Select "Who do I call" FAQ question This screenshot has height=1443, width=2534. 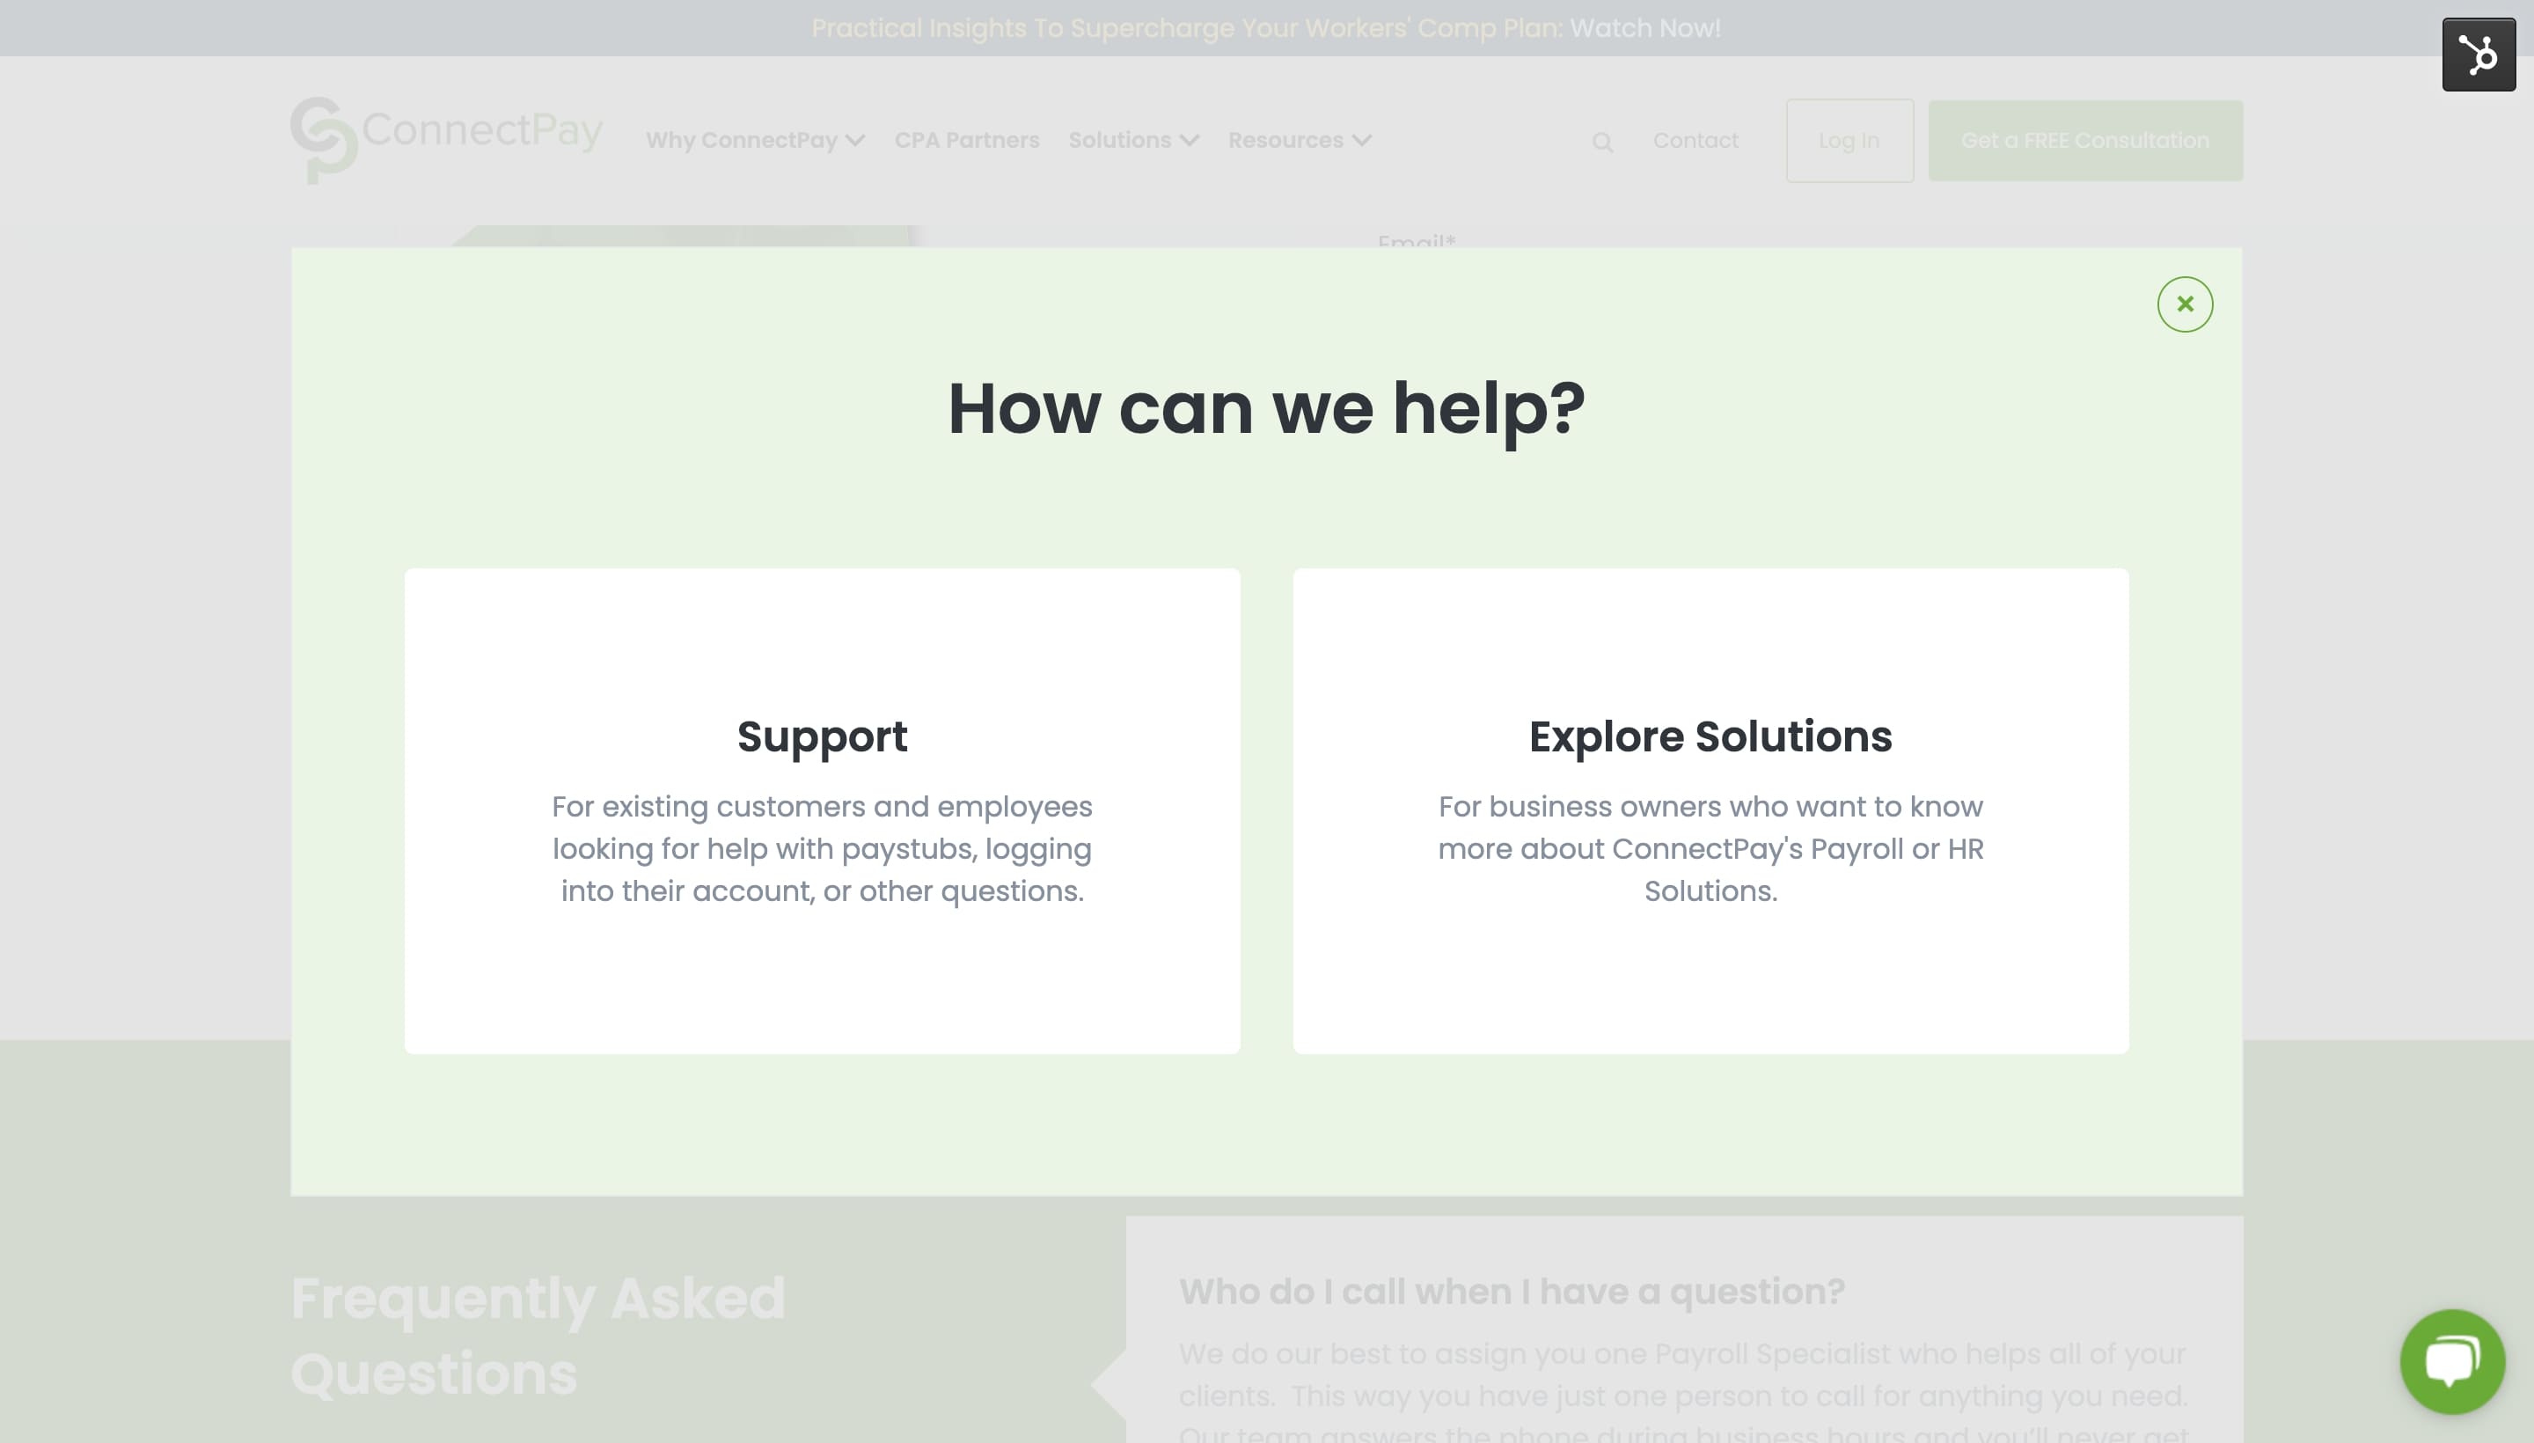click(x=1512, y=1292)
